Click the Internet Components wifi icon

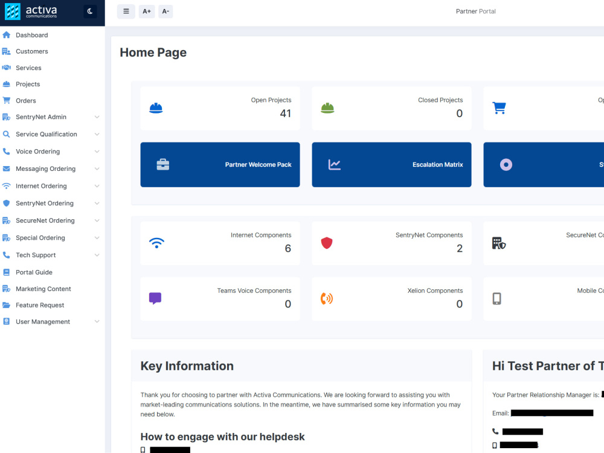tap(156, 243)
